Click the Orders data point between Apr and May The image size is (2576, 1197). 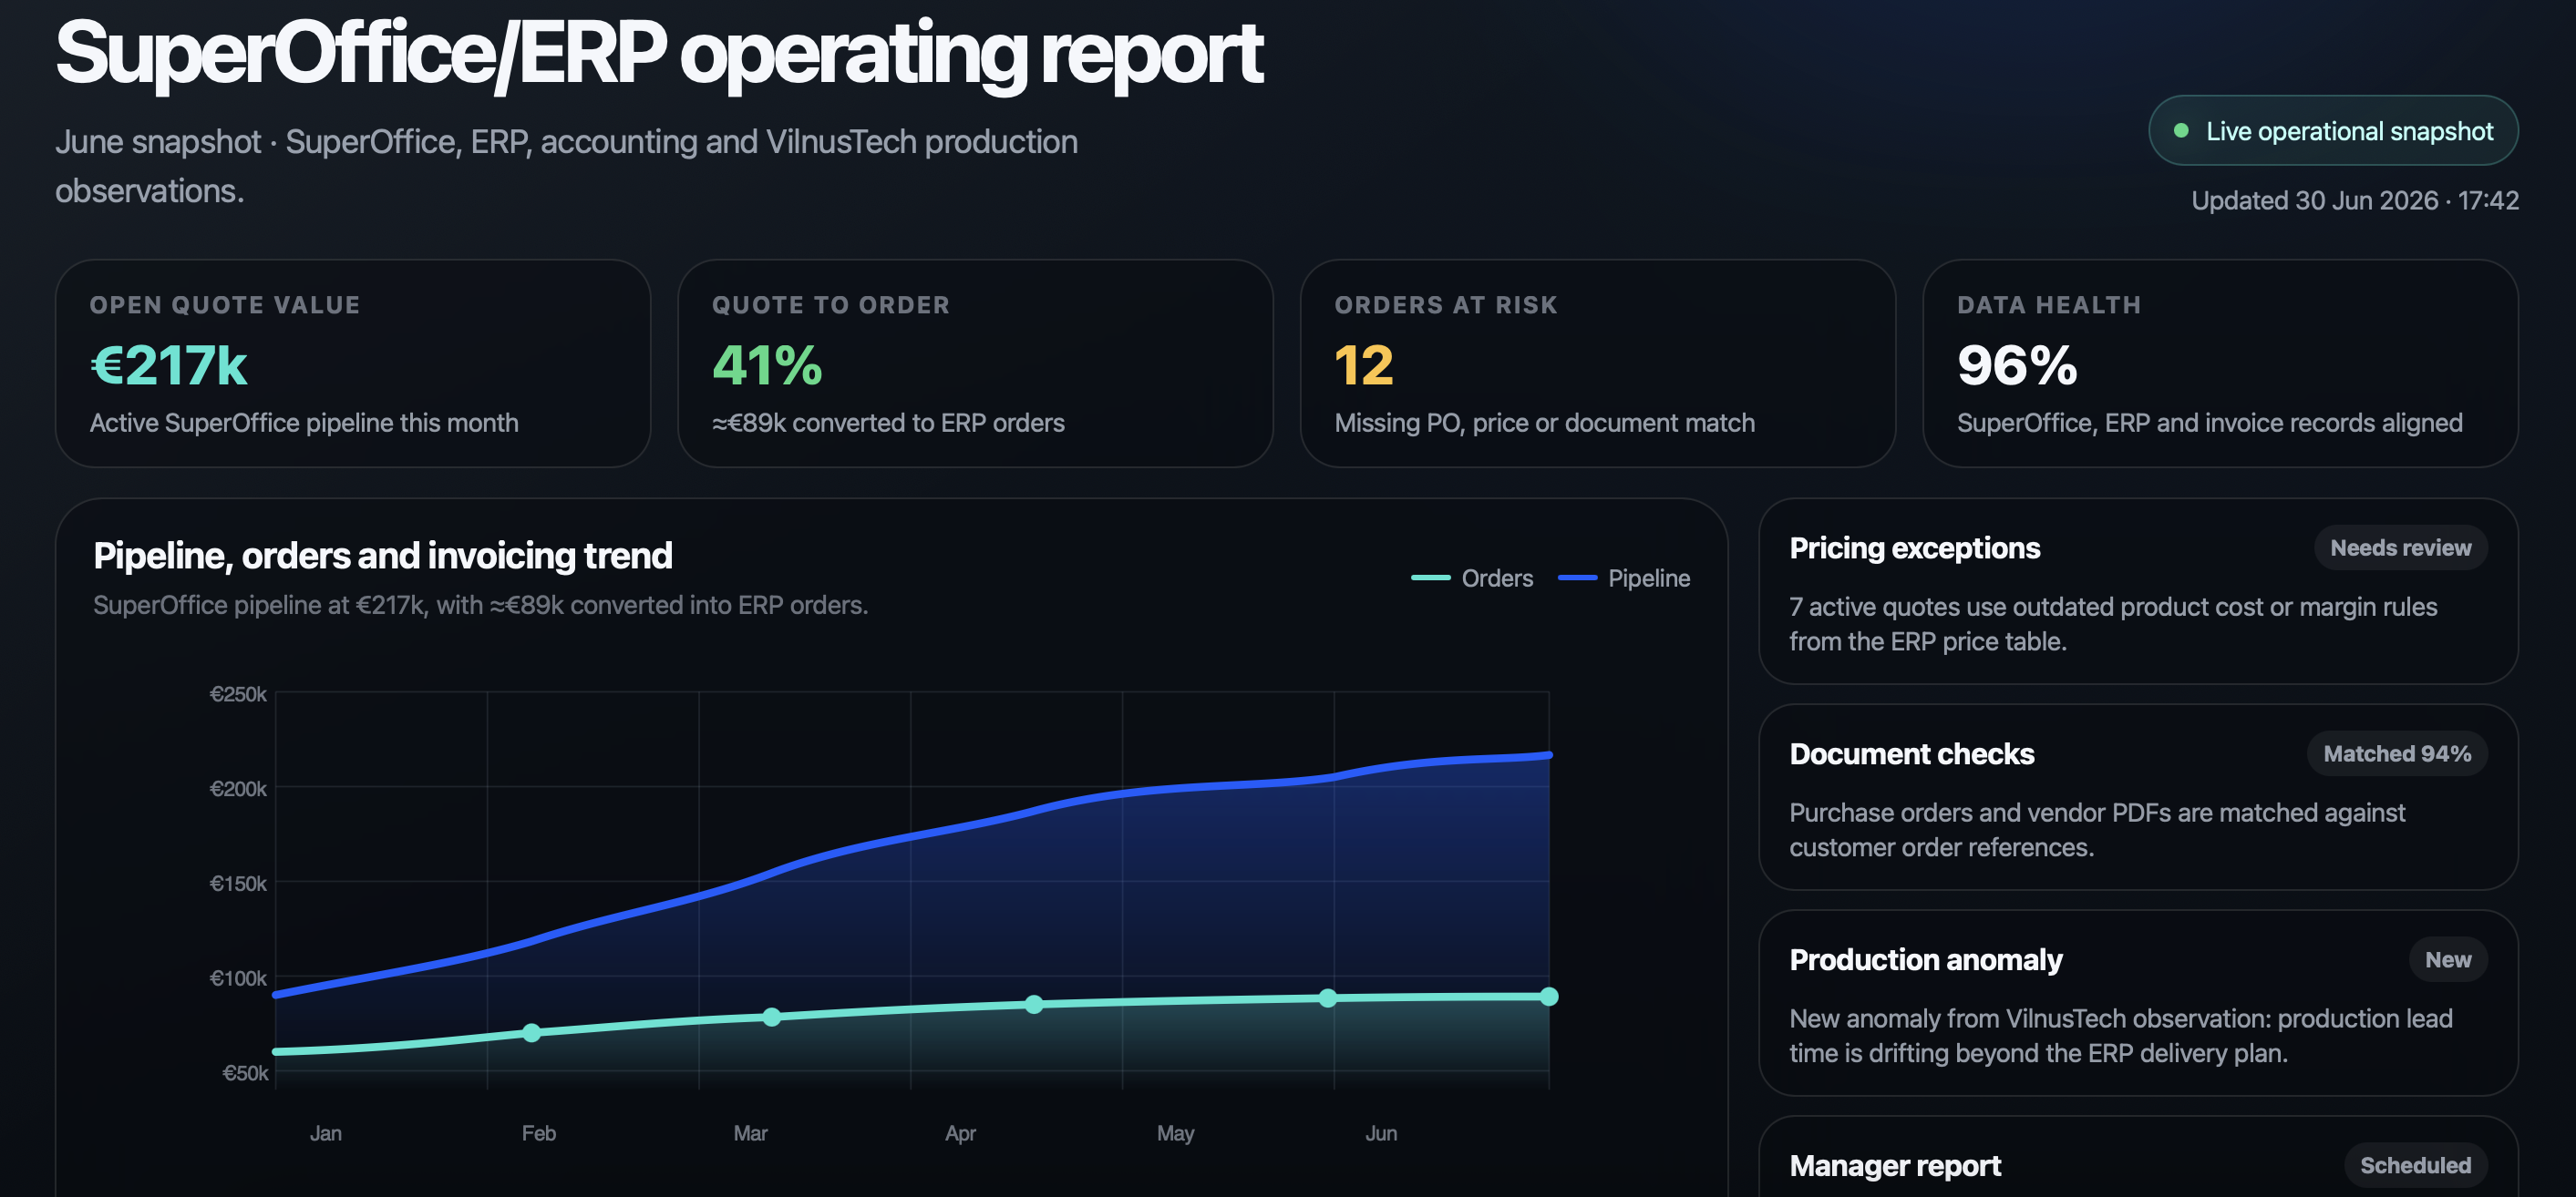[1034, 1004]
